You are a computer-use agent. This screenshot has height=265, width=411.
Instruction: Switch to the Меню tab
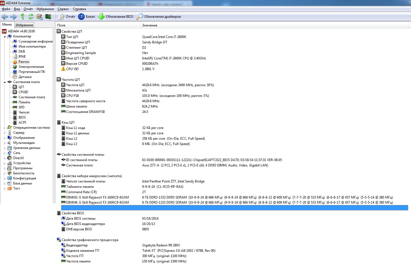[x=7, y=25]
